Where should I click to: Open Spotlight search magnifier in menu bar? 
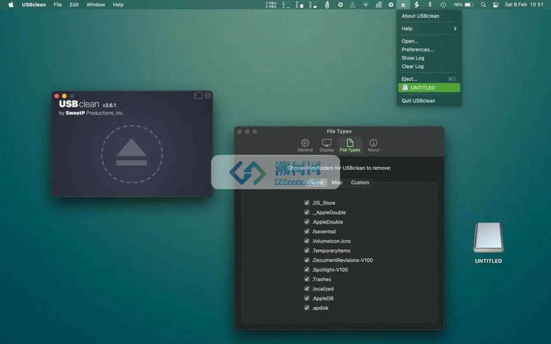click(483, 5)
